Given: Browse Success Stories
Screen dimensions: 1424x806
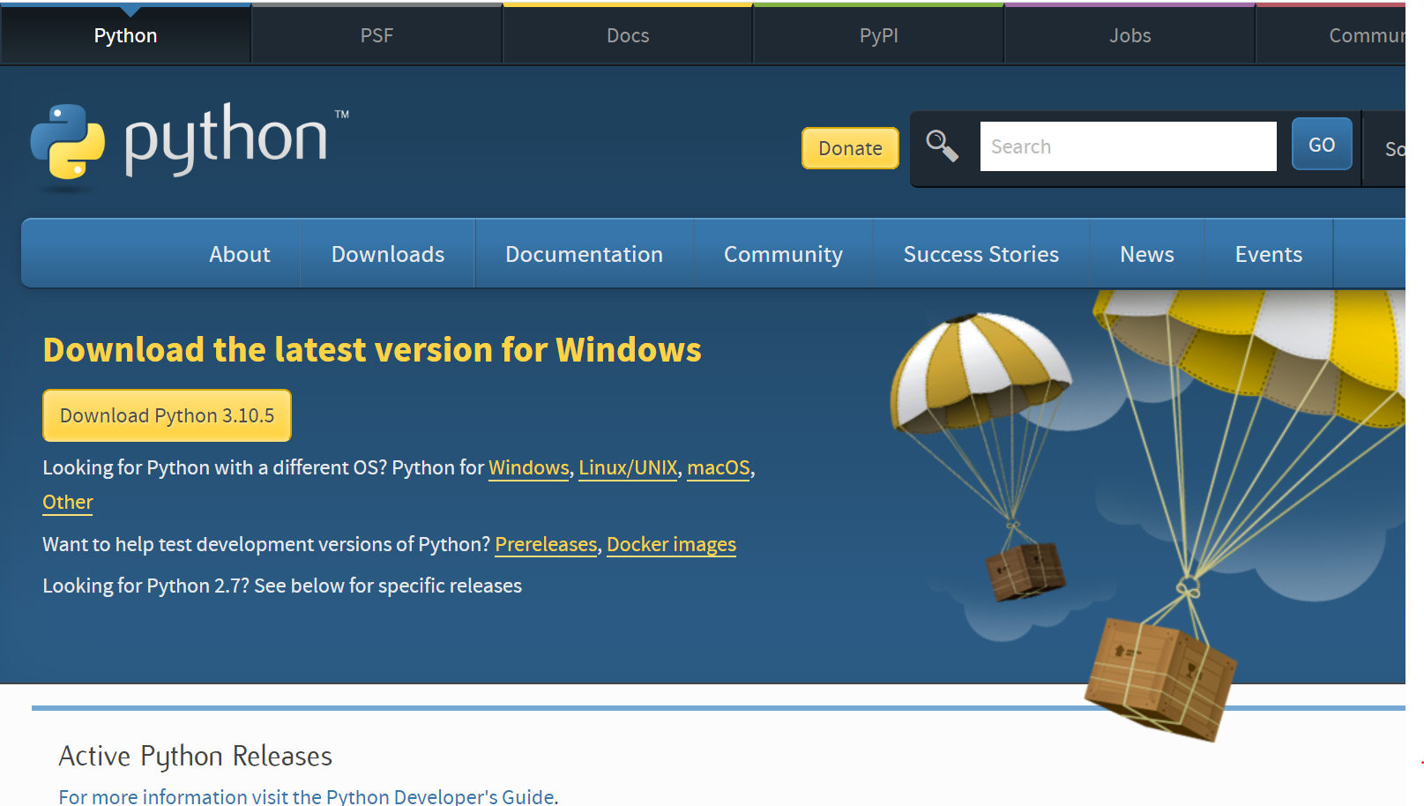Looking at the screenshot, I should point(980,254).
